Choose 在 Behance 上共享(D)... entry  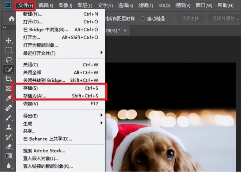point(61,139)
